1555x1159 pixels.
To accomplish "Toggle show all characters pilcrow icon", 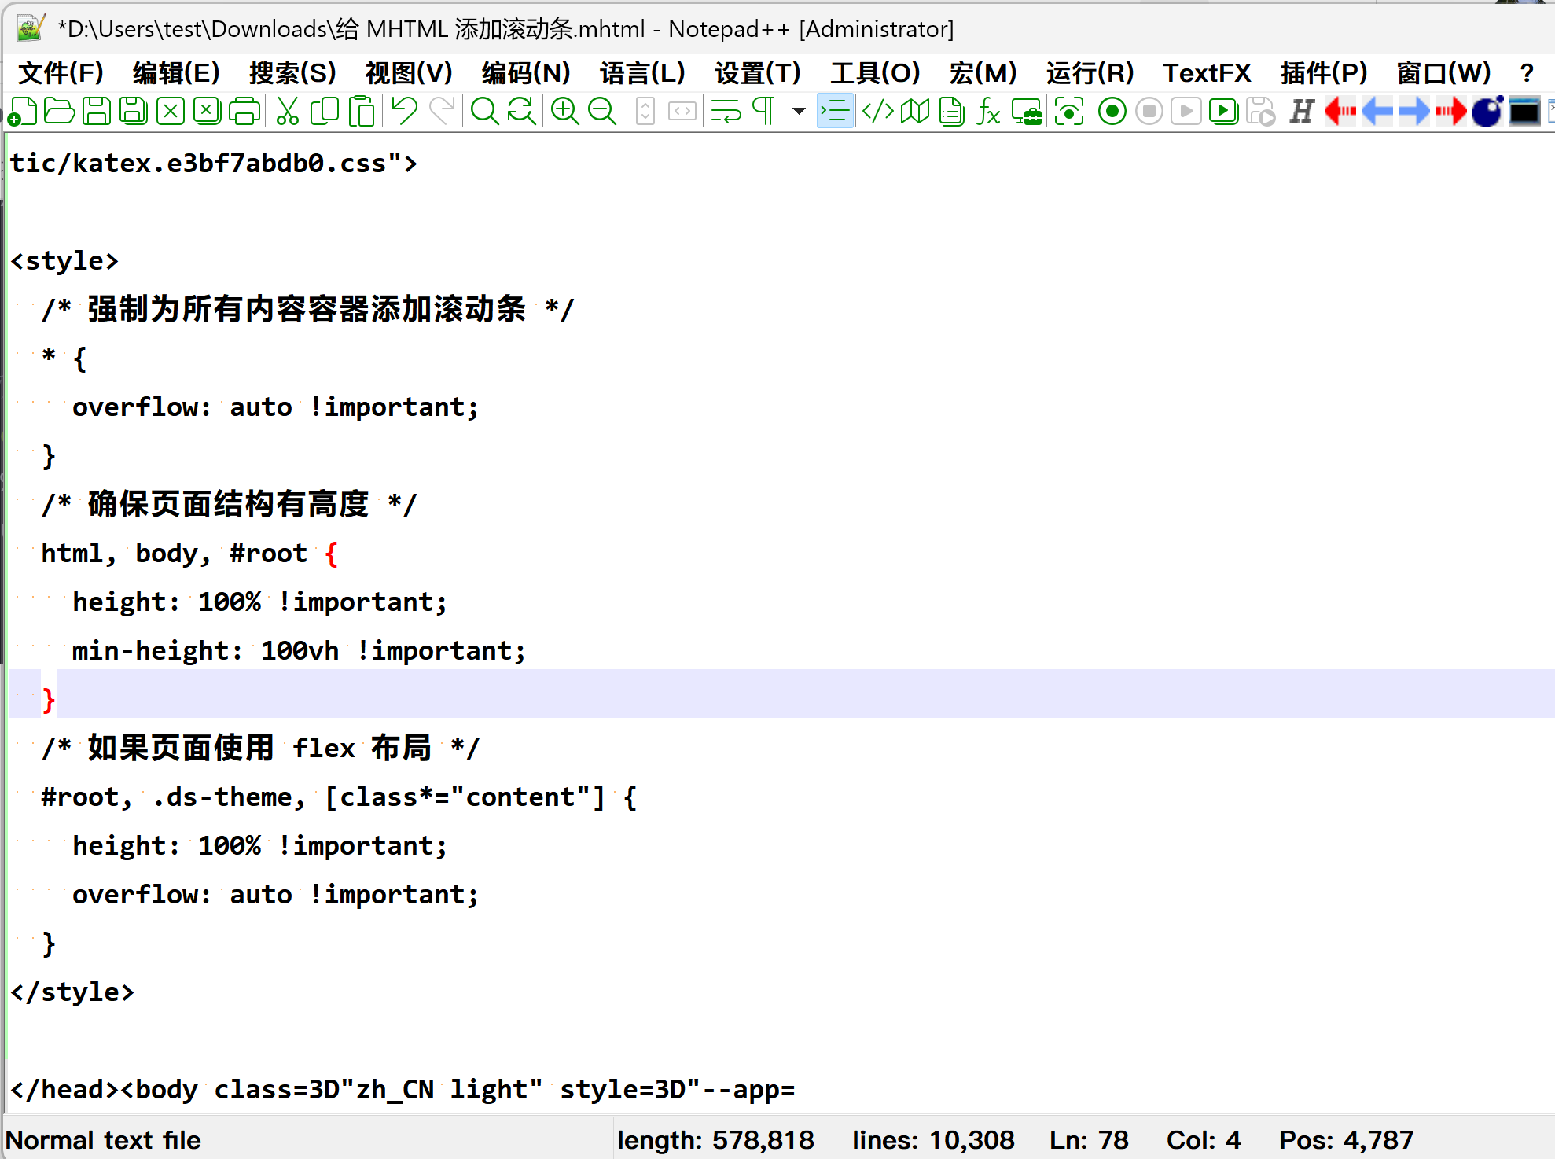I will point(763,111).
